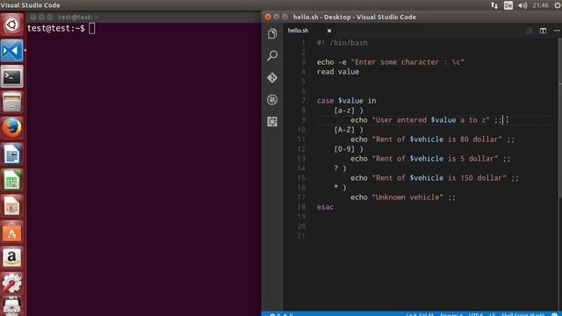Open the Search view in VS Code
This screenshot has width=562, height=316.
(272, 55)
